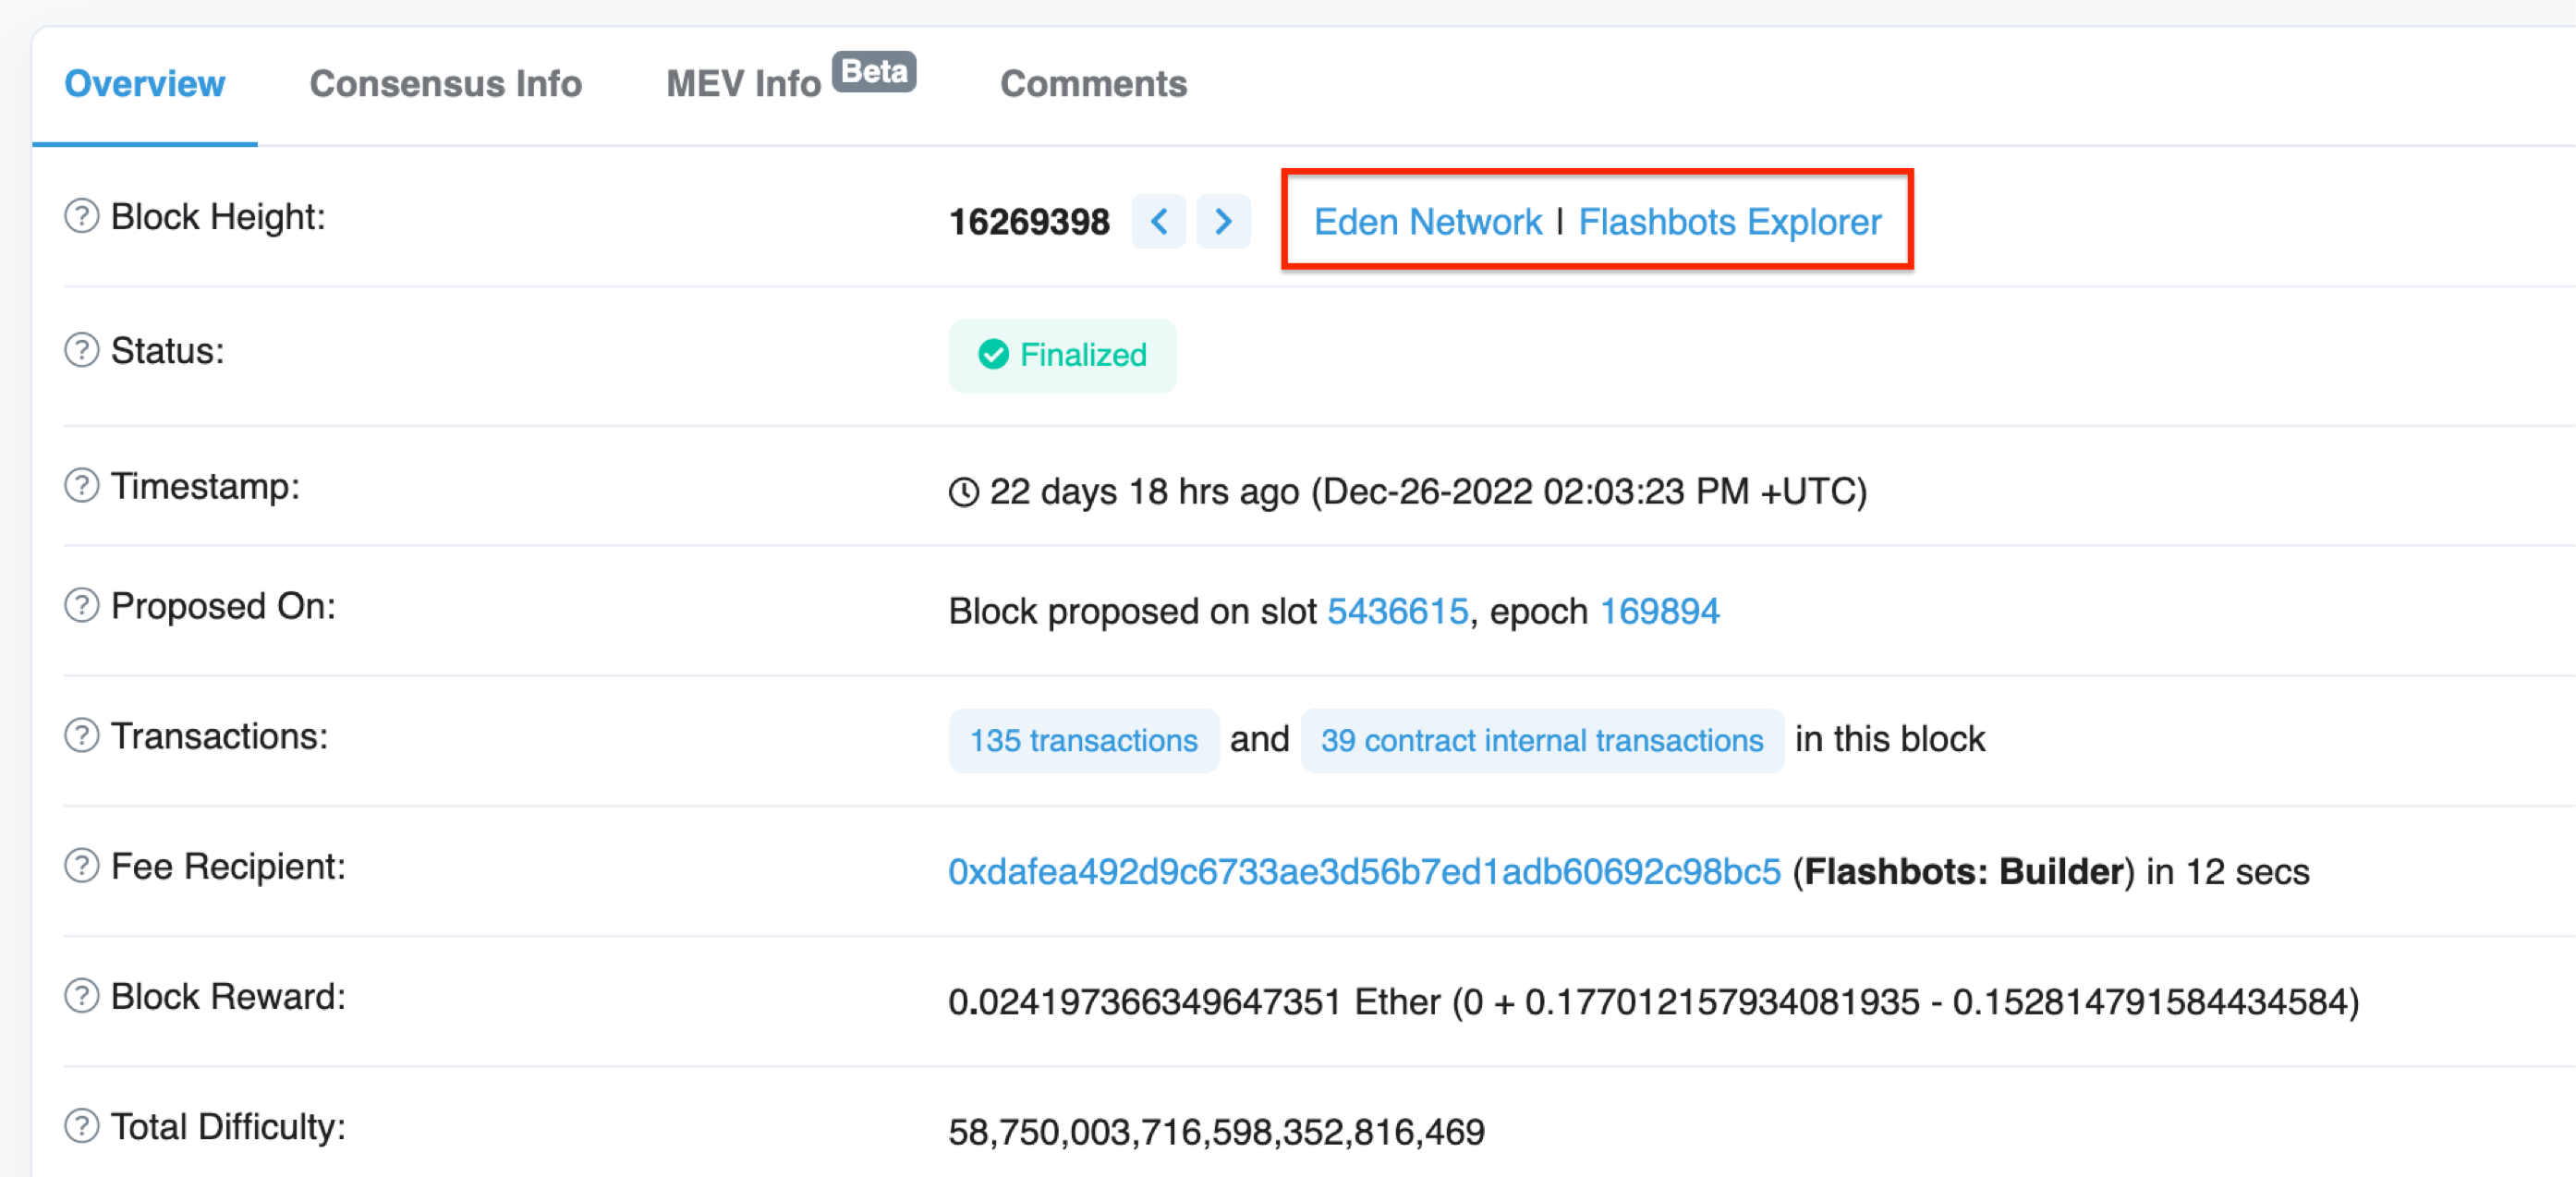Open slot 5436615 link
This screenshot has width=2576, height=1177.
point(1397,611)
